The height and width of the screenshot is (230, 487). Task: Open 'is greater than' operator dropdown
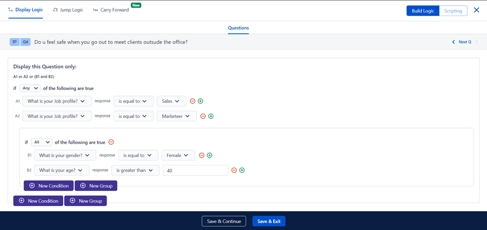pos(136,170)
